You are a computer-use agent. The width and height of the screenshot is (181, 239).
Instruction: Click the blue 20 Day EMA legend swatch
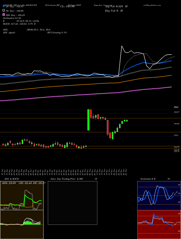pos(4,6)
